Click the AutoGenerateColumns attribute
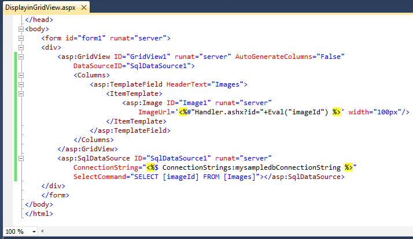This screenshot has height=239, width=413. click(274, 57)
